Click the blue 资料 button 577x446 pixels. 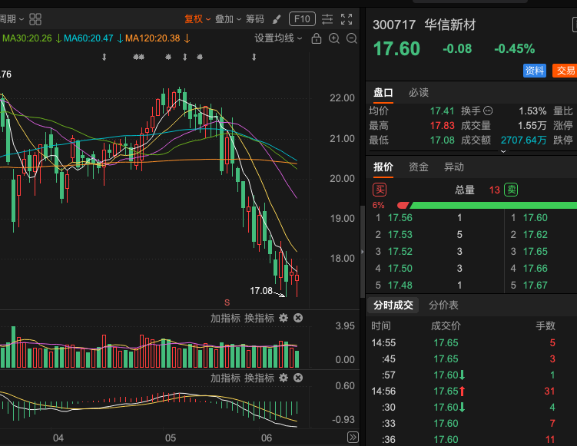click(534, 71)
